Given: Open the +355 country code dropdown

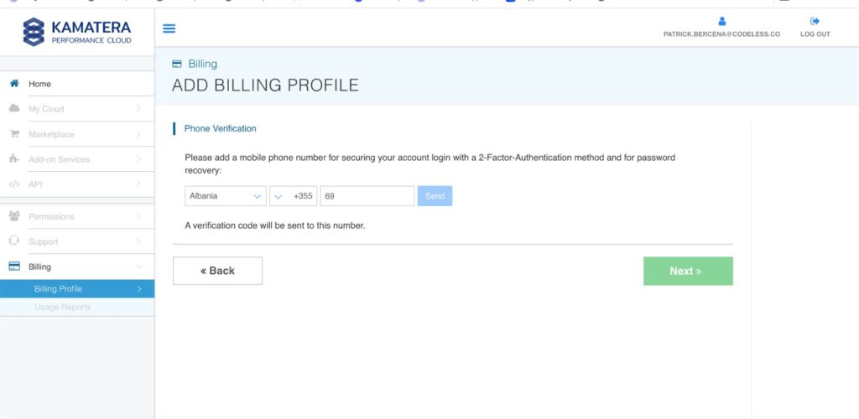Looking at the screenshot, I should (293, 196).
